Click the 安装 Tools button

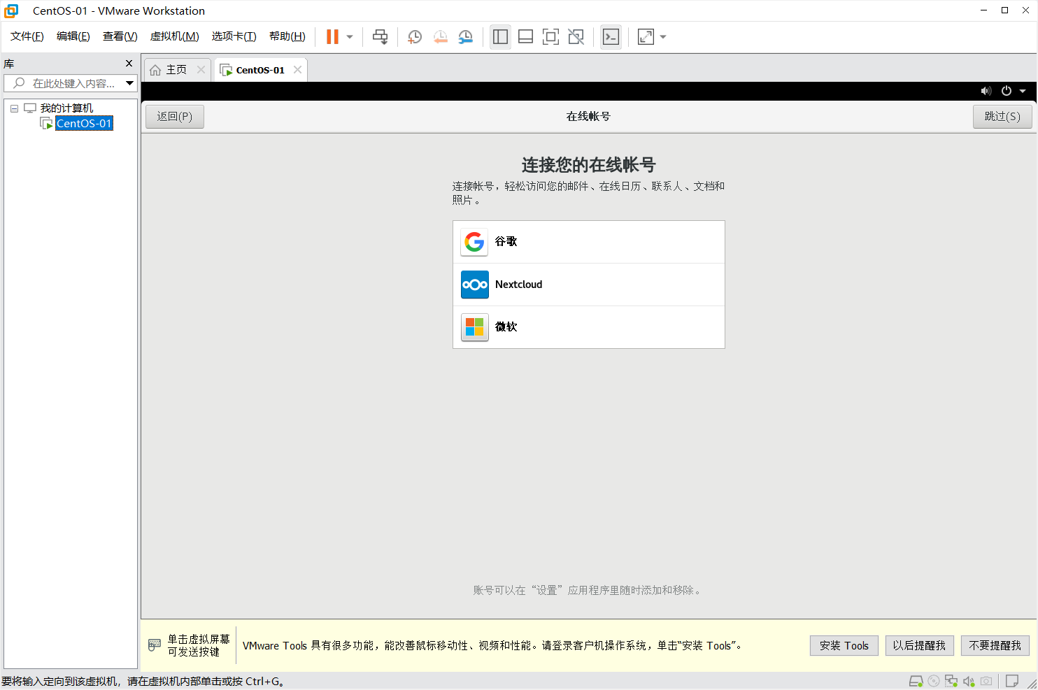844,645
